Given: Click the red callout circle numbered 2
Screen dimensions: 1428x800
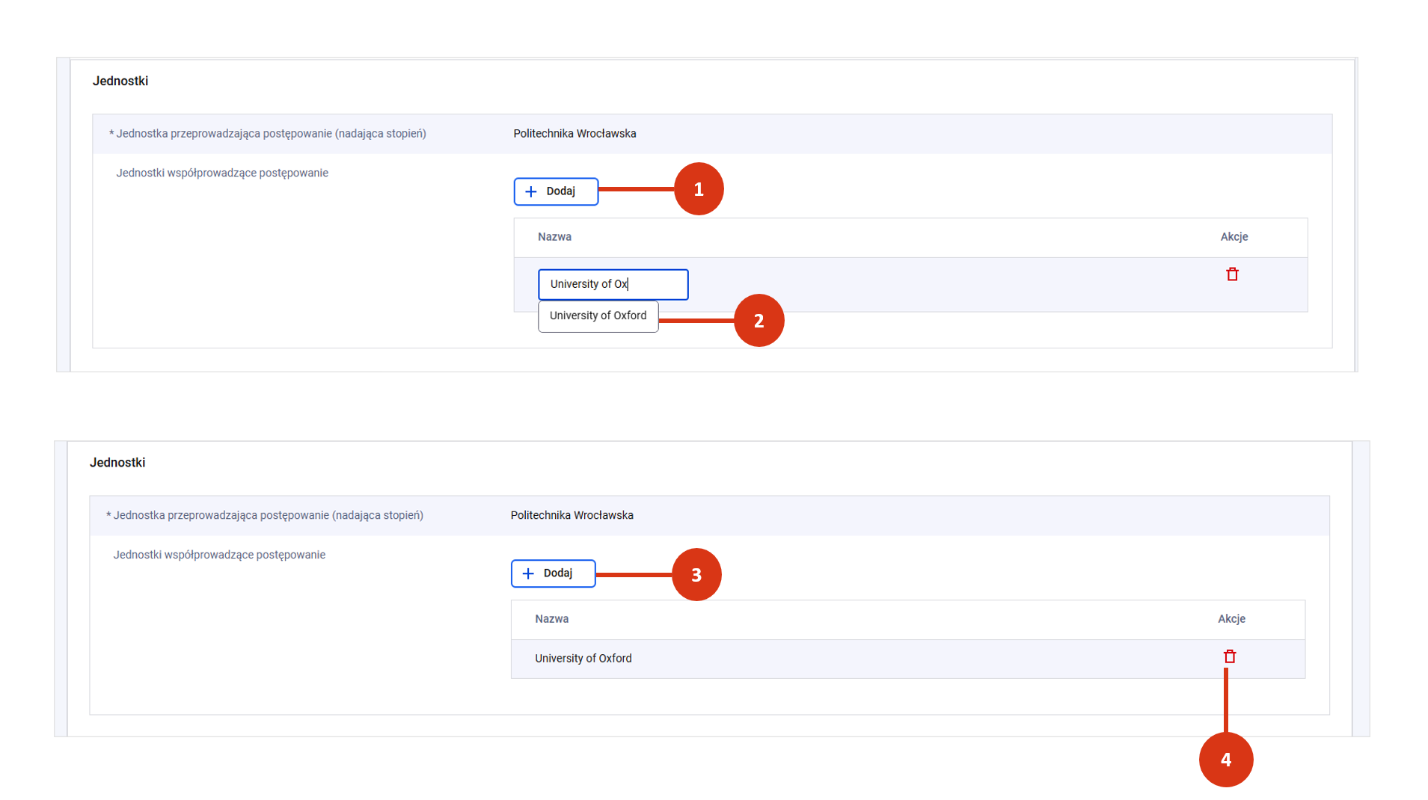Looking at the screenshot, I should click(x=759, y=321).
